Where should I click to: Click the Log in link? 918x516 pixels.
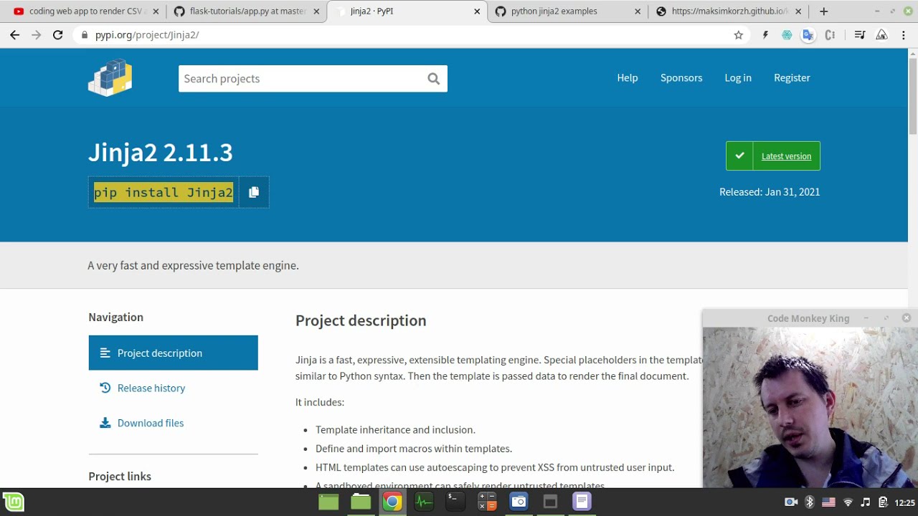738,77
